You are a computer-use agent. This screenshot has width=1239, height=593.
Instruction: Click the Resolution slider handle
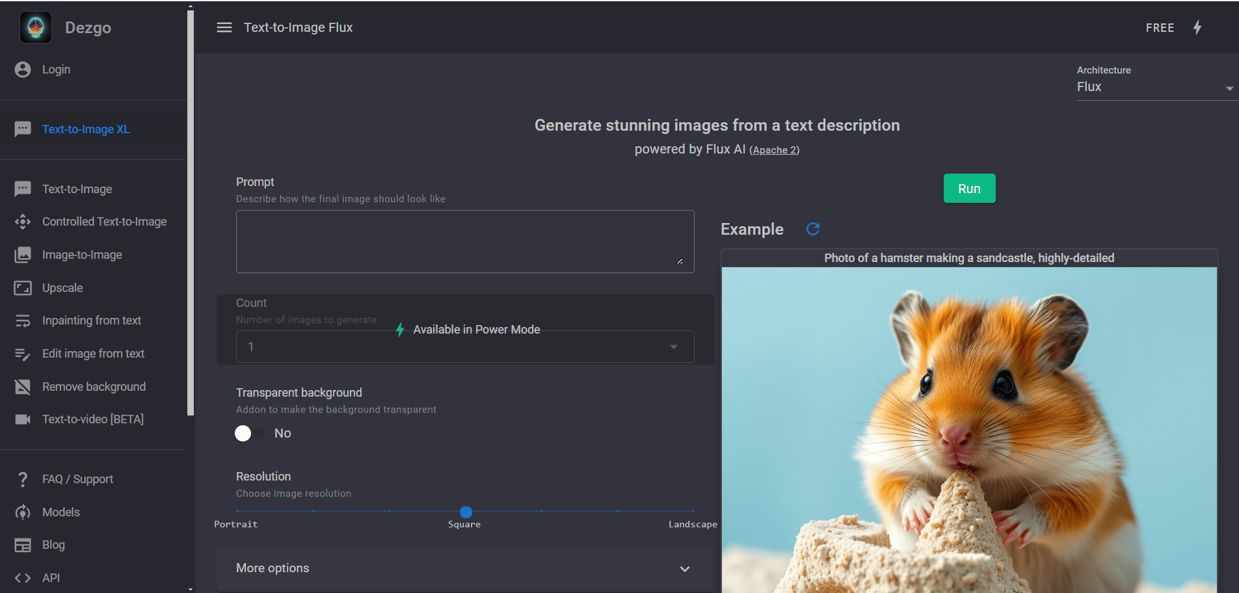point(466,512)
